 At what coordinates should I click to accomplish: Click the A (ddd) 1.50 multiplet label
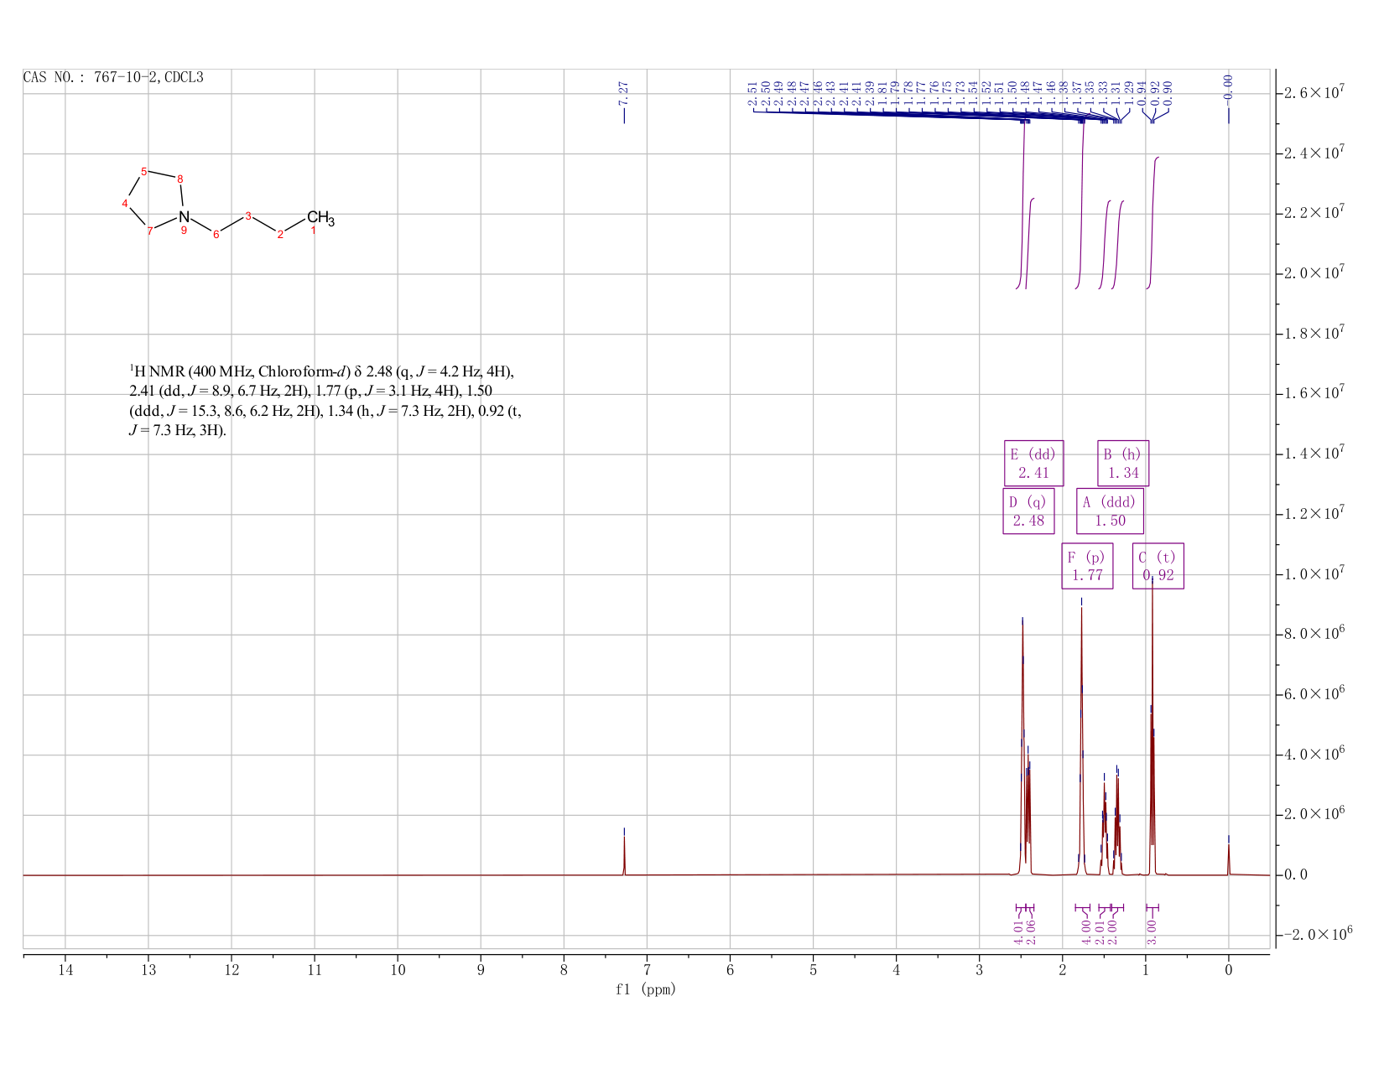click(x=1110, y=511)
